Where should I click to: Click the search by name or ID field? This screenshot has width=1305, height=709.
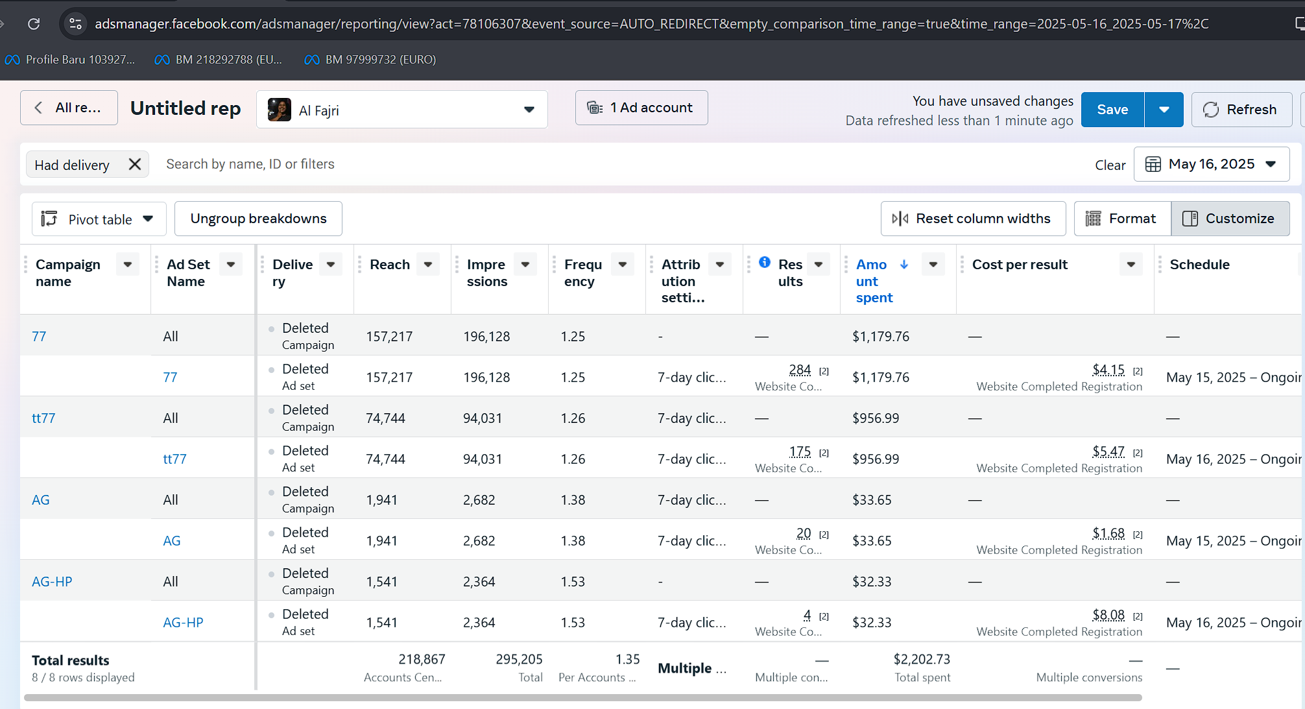(250, 164)
